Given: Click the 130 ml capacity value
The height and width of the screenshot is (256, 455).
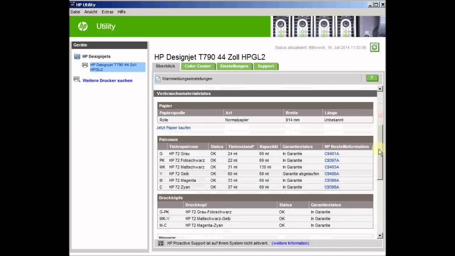Looking at the screenshot, I should pyautogui.click(x=265, y=167).
